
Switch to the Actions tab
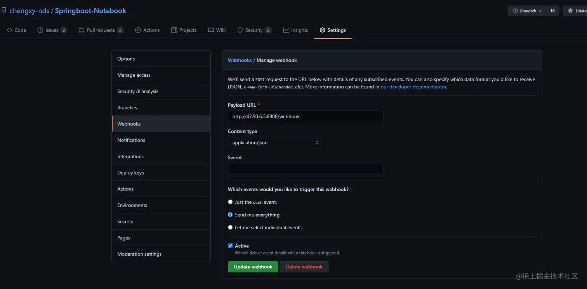[147, 30]
